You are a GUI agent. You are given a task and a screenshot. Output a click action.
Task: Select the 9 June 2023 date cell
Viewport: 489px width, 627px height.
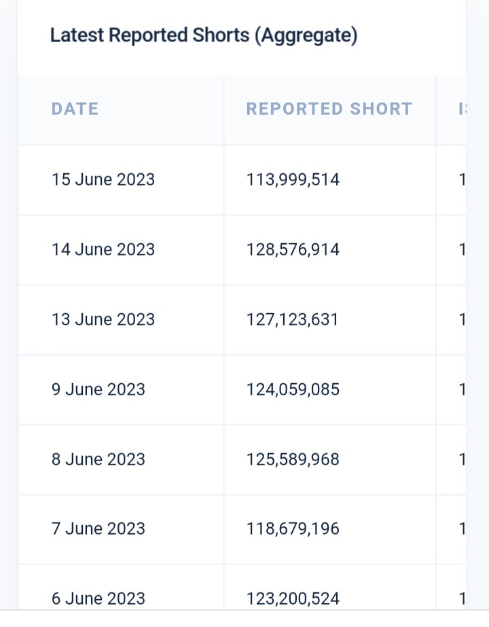pyautogui.click(x=98, y=390)
